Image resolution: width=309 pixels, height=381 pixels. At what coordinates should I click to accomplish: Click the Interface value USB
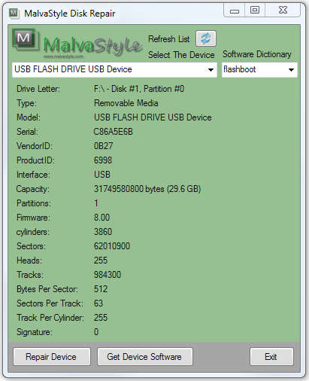[102, 175]
